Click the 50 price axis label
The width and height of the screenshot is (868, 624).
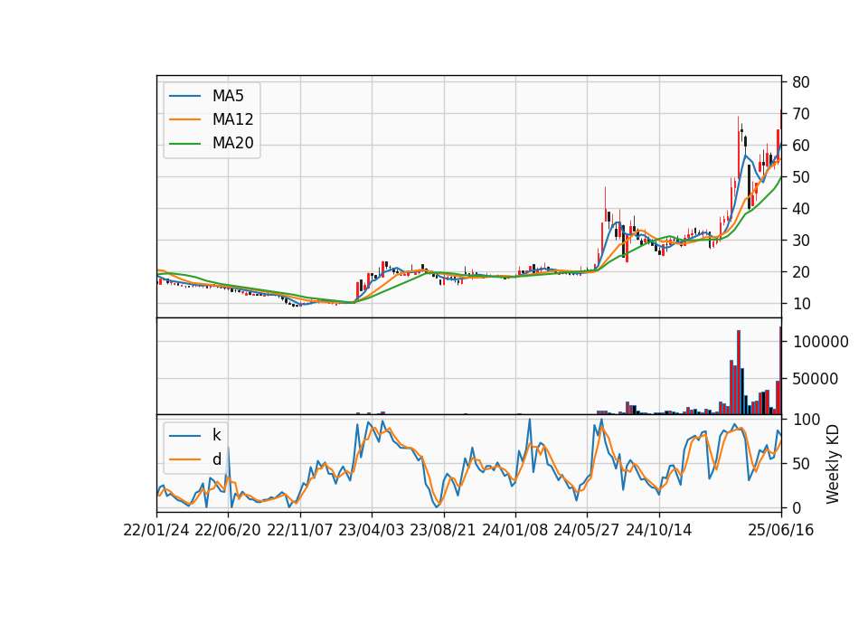pos(801,177)
